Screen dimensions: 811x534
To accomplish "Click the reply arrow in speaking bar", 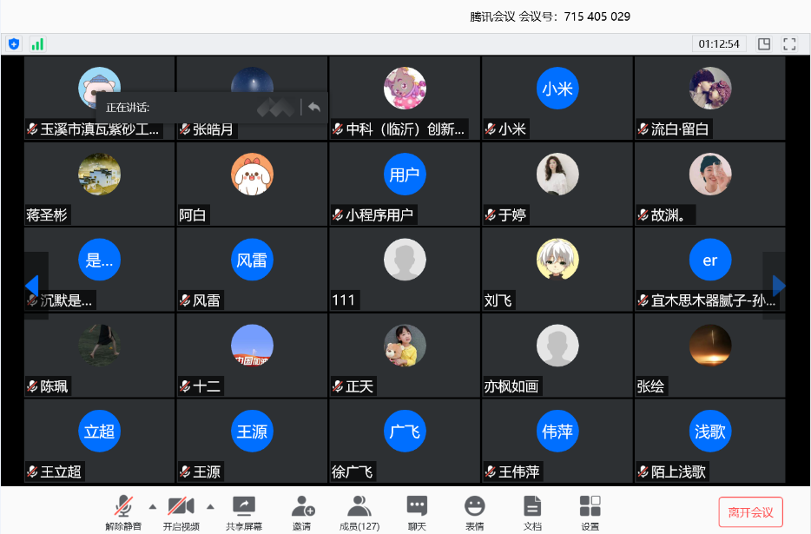I will pos(314,107).
